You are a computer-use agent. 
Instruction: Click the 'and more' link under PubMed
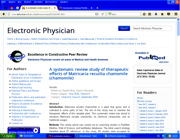point(164,62)
